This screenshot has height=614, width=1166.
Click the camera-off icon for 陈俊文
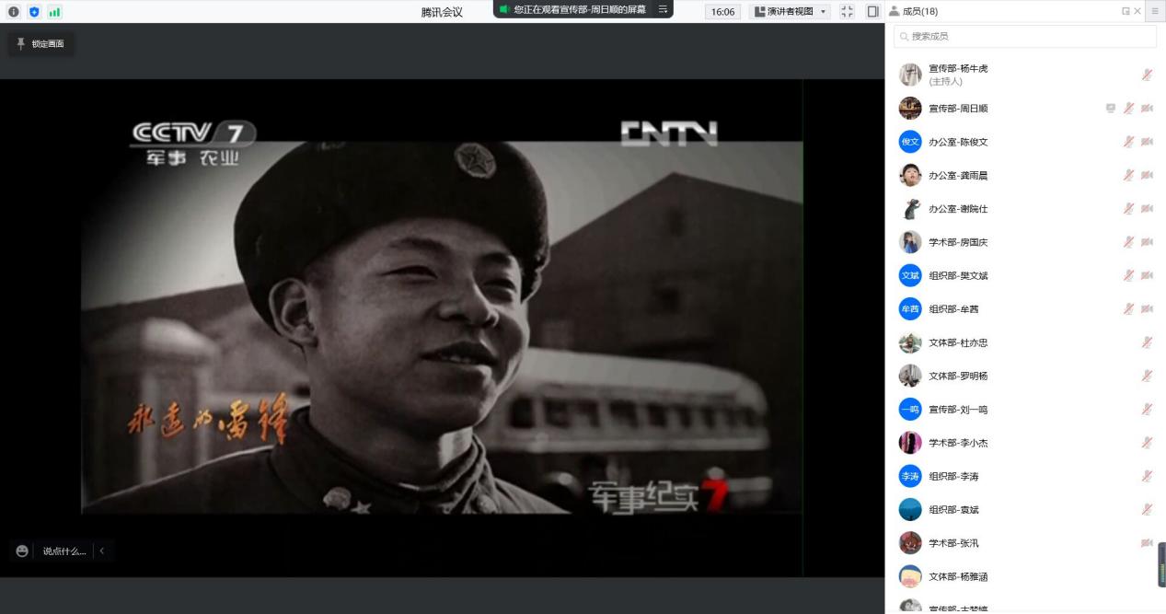pyautogui.click(x=1147, y=142)
